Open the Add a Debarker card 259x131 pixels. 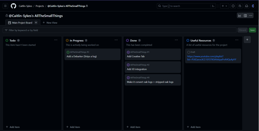click(x=81, y=57)
